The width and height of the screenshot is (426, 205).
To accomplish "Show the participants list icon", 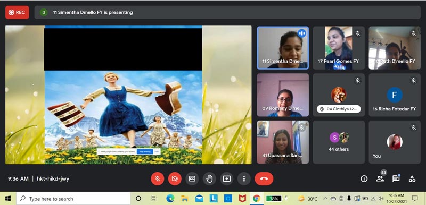I will point(380,179).
